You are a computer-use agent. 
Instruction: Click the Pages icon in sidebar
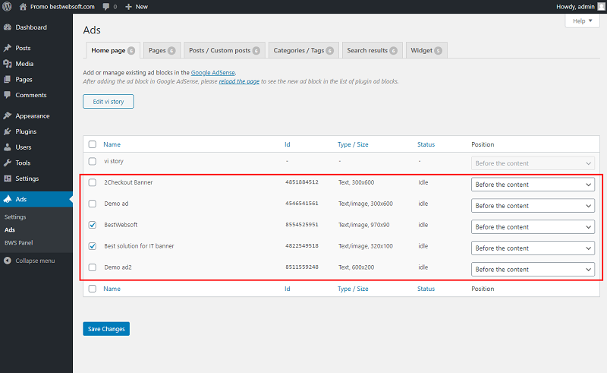pyautogui.click(x=8, y=80)
